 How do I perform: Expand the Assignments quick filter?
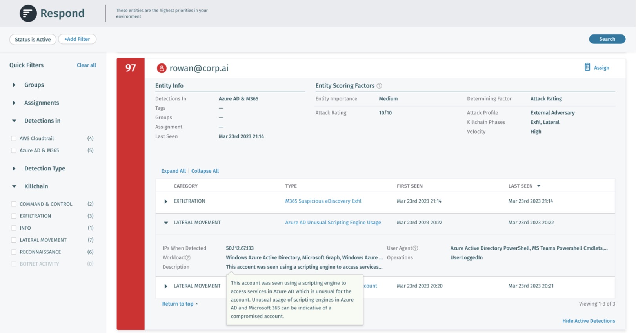coord(14,103)
